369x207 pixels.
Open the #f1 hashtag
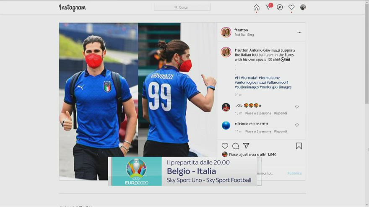(x=237, y=78)
